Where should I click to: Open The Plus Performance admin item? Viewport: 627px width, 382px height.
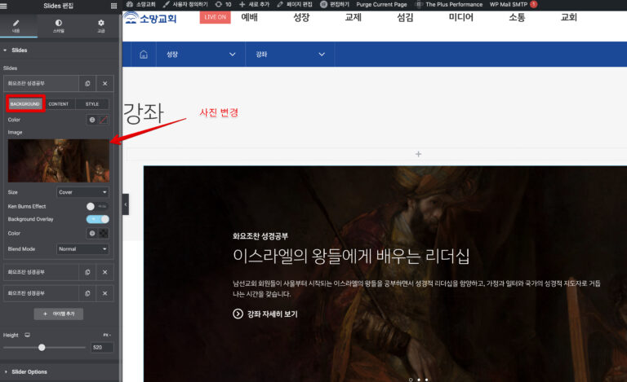coord(450,4)
